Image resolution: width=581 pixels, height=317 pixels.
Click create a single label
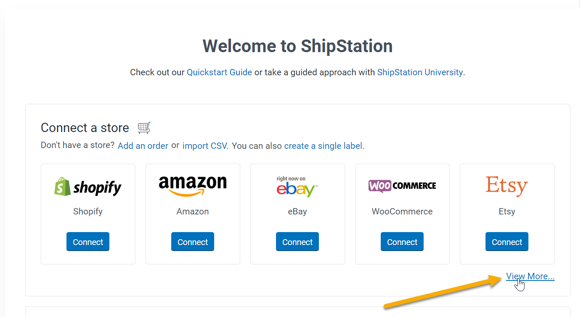[323, 145]
